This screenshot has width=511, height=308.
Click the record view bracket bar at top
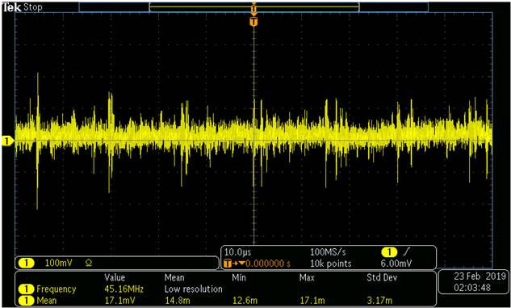click(x=253, y=6)
